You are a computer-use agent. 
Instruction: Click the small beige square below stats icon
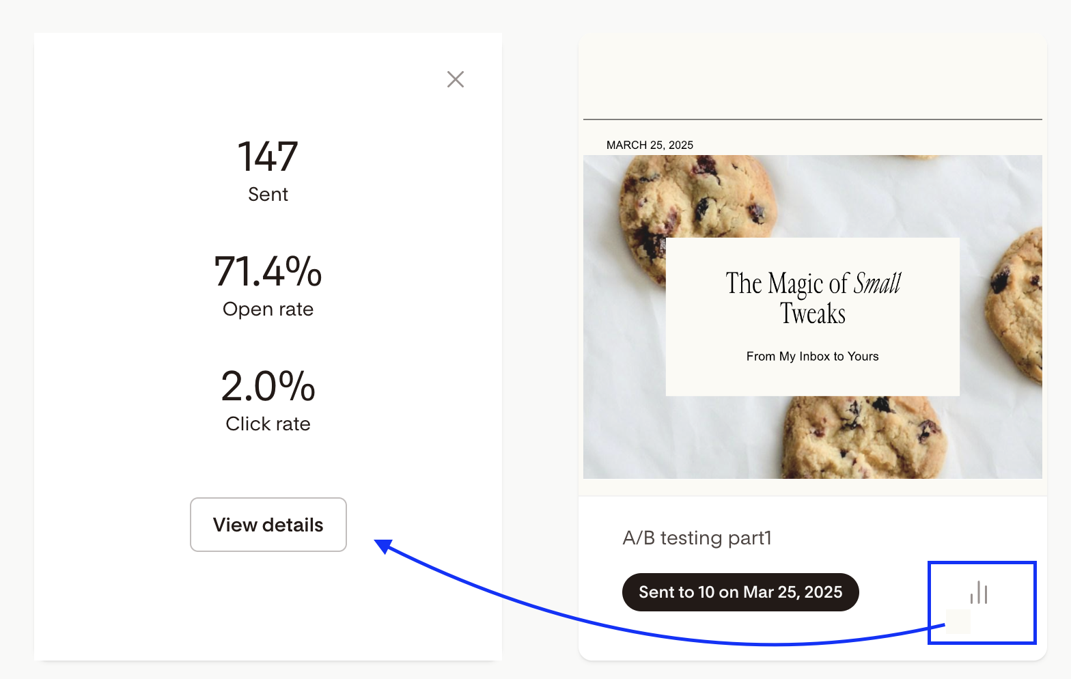[x=958, y=621]
